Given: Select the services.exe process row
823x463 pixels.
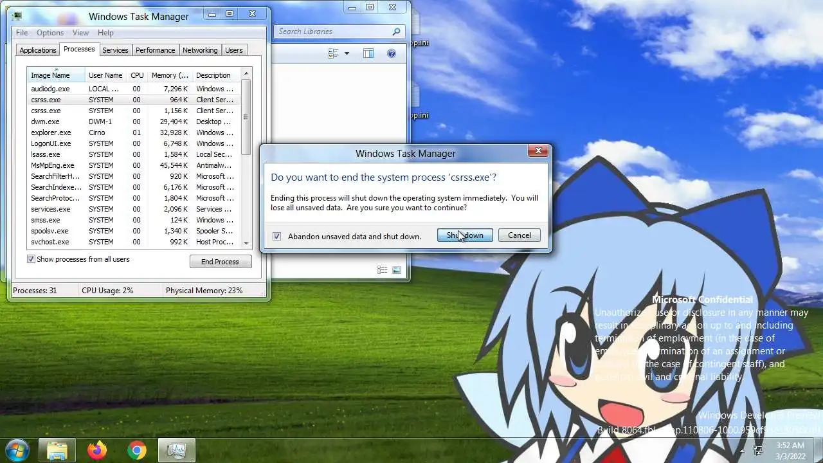Looking at the screenshot, I should click(133, 209).
